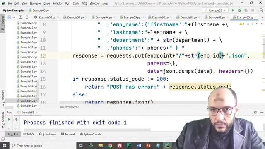Click Example63.py breadcrumb in navigation bar

tap(39, 10)
